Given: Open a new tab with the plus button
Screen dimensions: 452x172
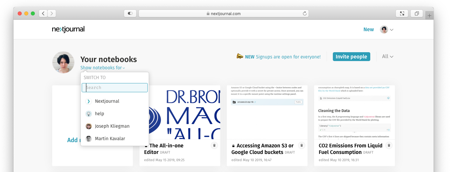Looking at the screenshot, I should click(x=429, y=15).
